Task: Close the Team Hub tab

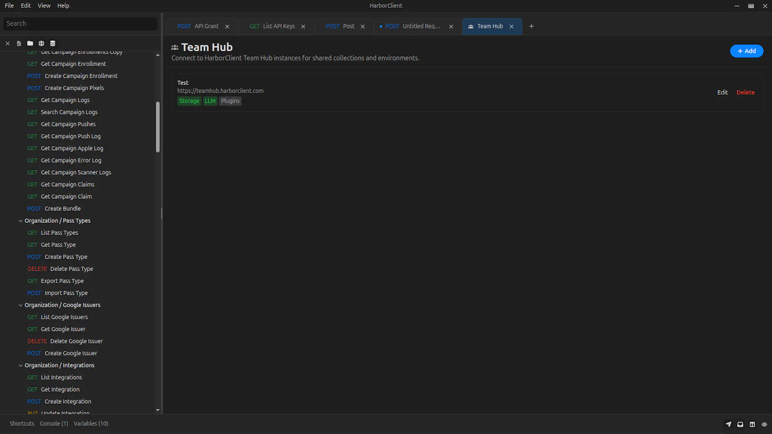Action: (x=511, y=27)
